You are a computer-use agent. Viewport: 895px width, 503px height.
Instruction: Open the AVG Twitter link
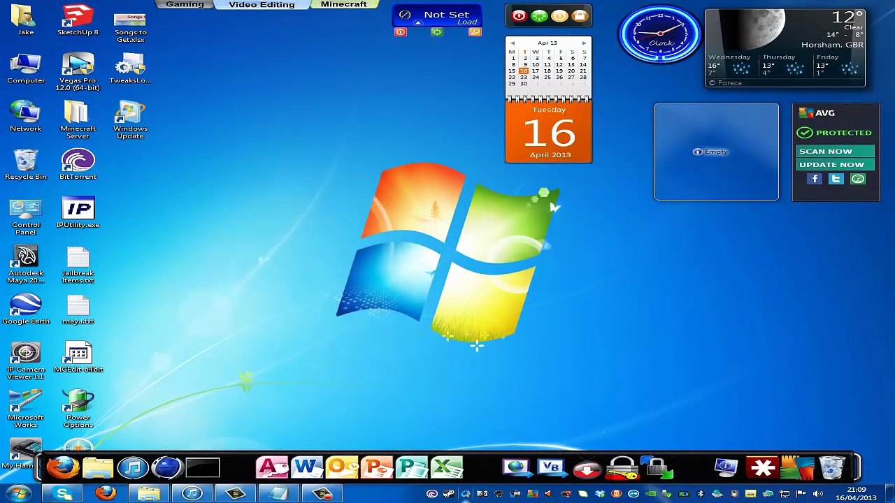click(x=836, y=180)
